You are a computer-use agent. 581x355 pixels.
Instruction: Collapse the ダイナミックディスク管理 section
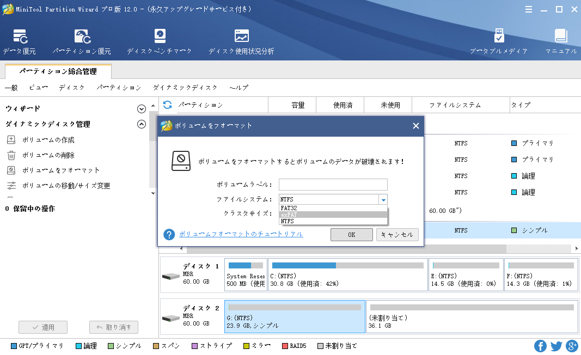pos(142,124)
